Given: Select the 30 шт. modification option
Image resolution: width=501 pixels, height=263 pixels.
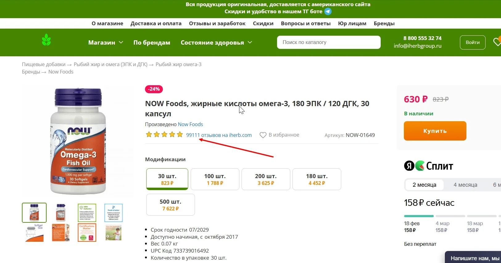Looking at the screenshot, I should (167, 179).
